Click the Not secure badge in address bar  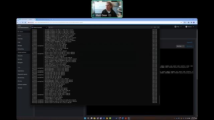[x=31, y=22]
